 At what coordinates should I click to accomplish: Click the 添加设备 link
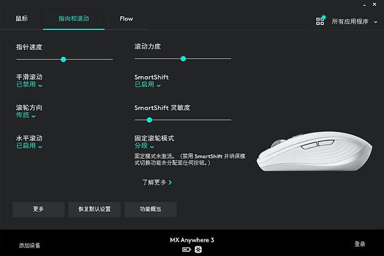coord(29,245)
